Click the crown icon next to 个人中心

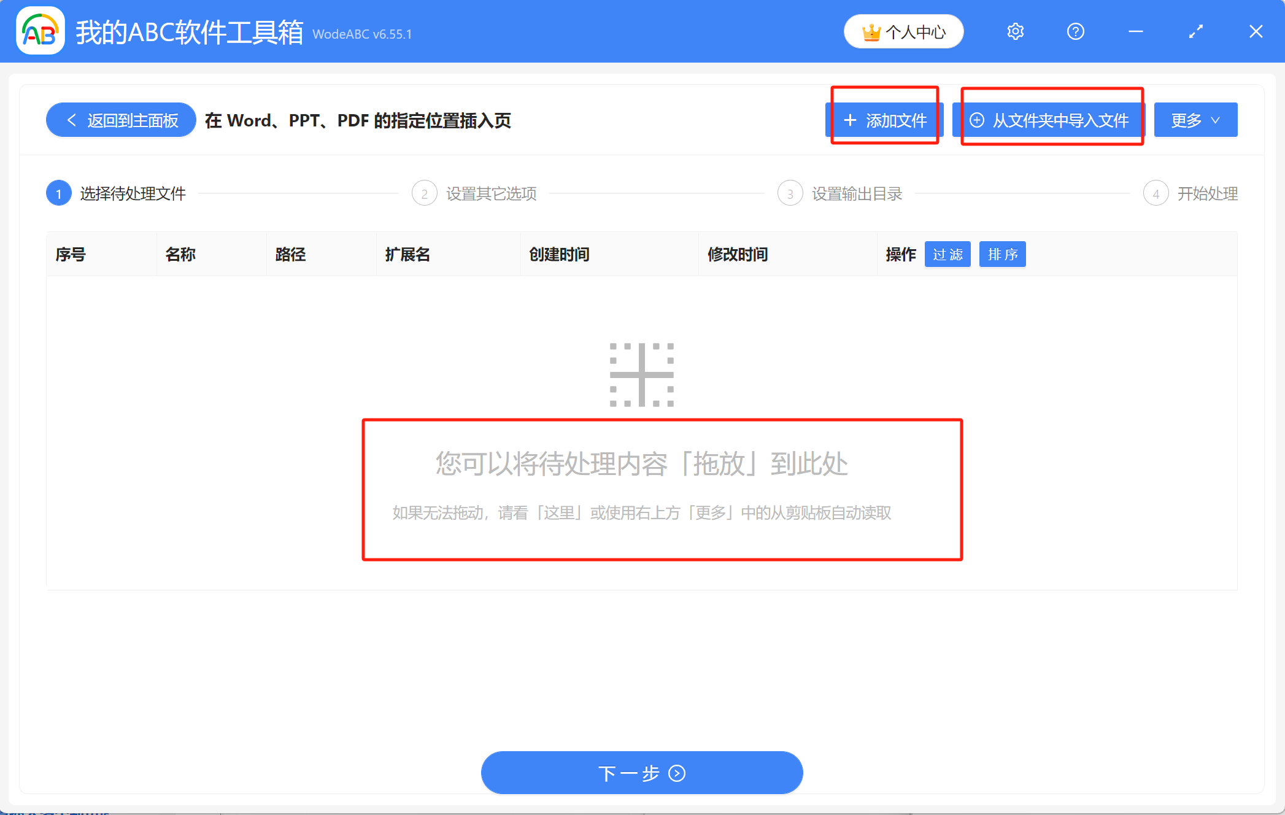pos(872,31)
